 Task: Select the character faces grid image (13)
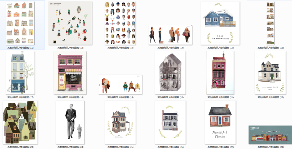click(120, 23)
